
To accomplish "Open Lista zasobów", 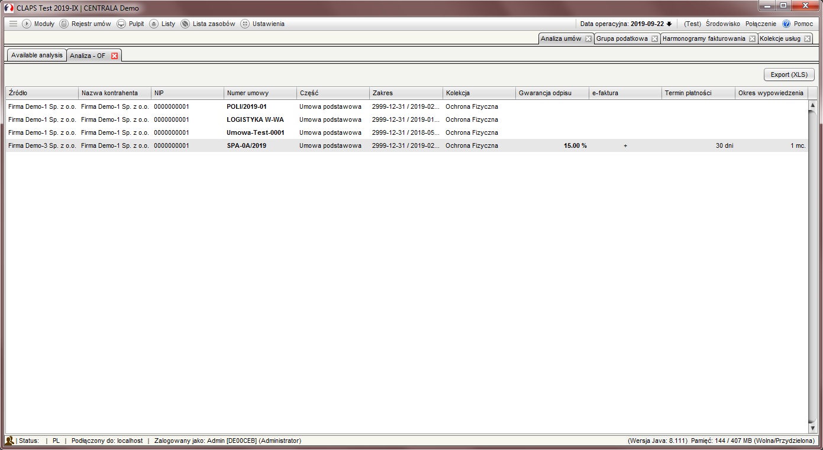I will 208,24.
